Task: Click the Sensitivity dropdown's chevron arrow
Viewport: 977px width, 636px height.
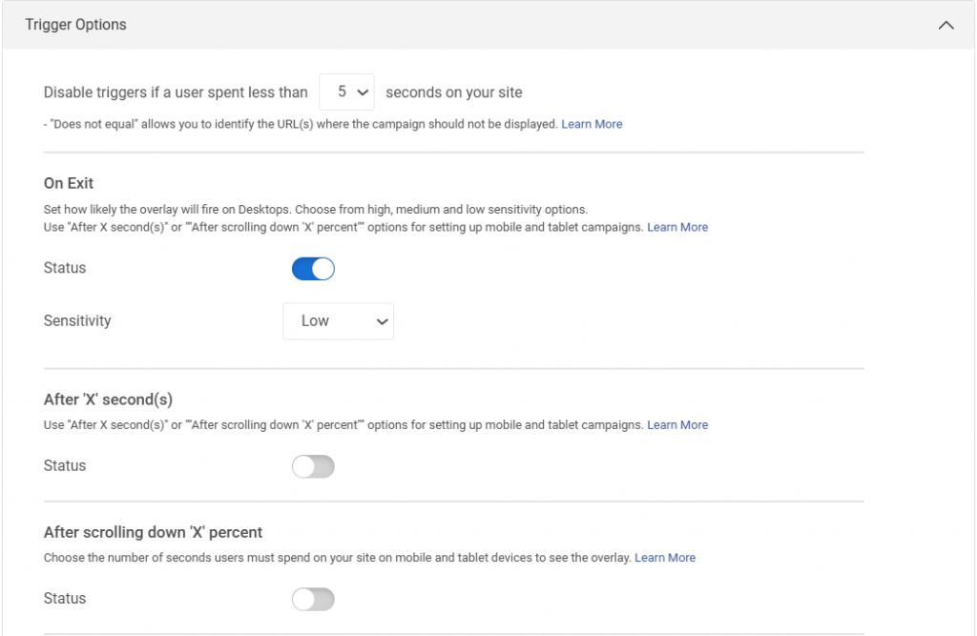Action: [x=382, y=321]
